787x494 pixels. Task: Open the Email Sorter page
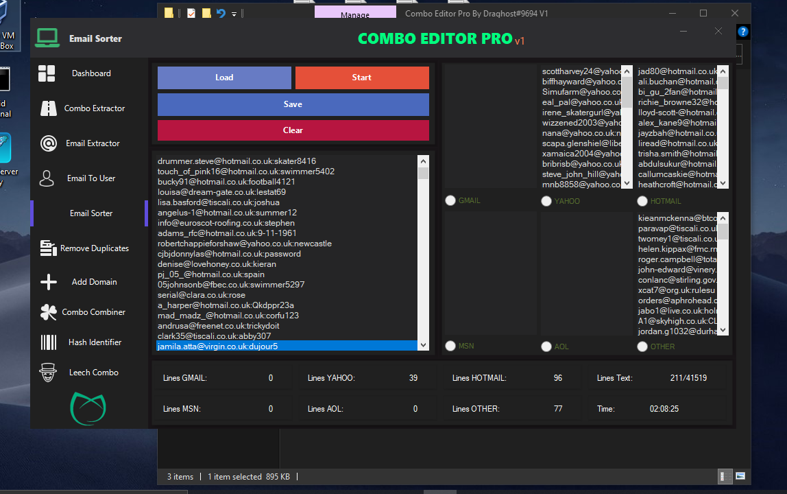click(x=91, y=213)
